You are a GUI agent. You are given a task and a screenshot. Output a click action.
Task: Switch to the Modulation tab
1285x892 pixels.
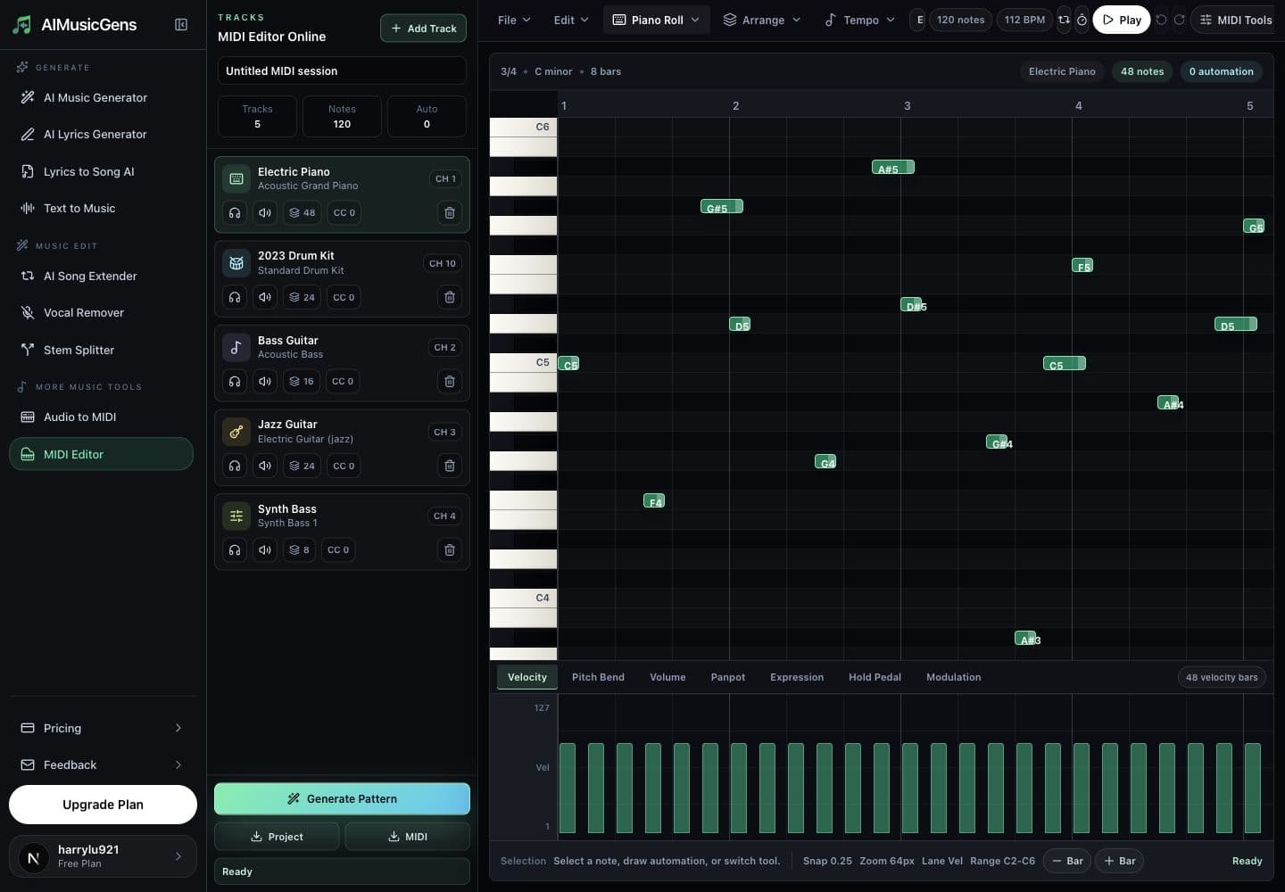(x=953, y=677)
